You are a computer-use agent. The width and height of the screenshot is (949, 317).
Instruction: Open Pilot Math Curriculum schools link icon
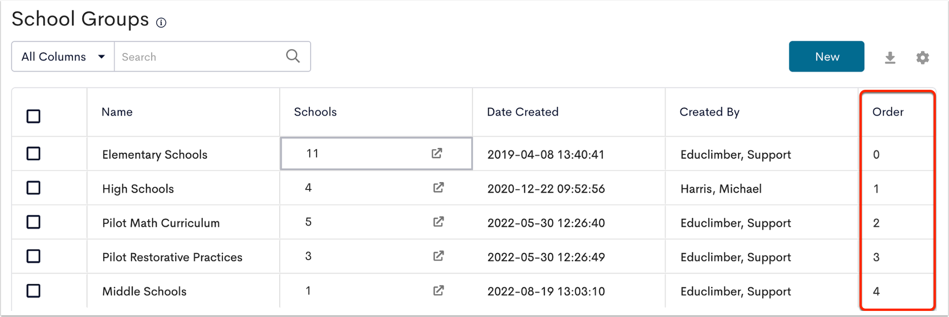[x=438, y=222]
